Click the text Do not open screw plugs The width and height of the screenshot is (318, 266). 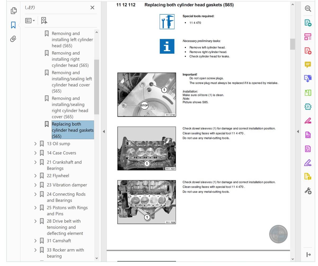(206, 78)
